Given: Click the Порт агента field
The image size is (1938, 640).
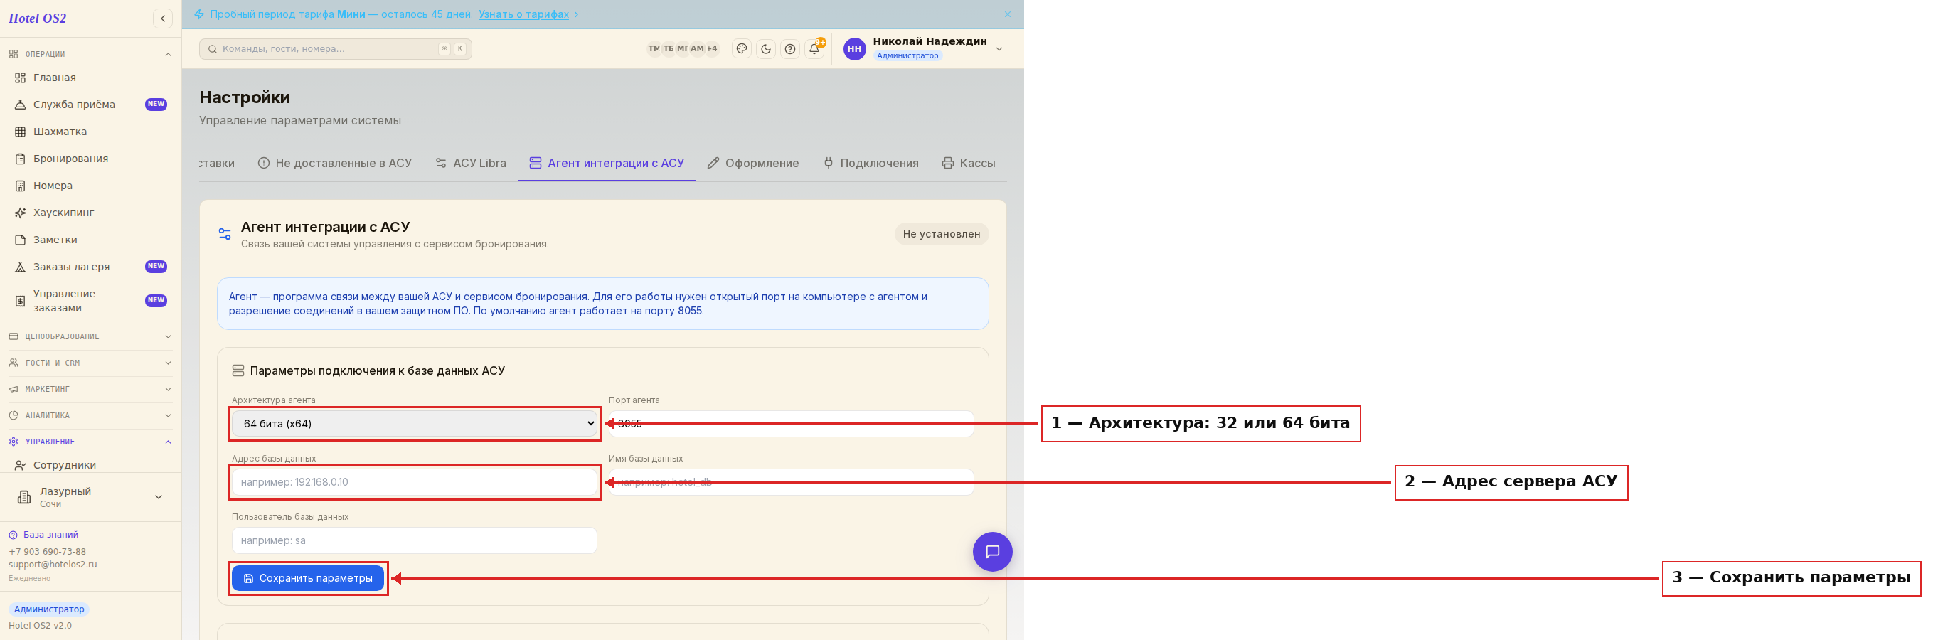Looking at the screenshot, I should tap(791, 424).
